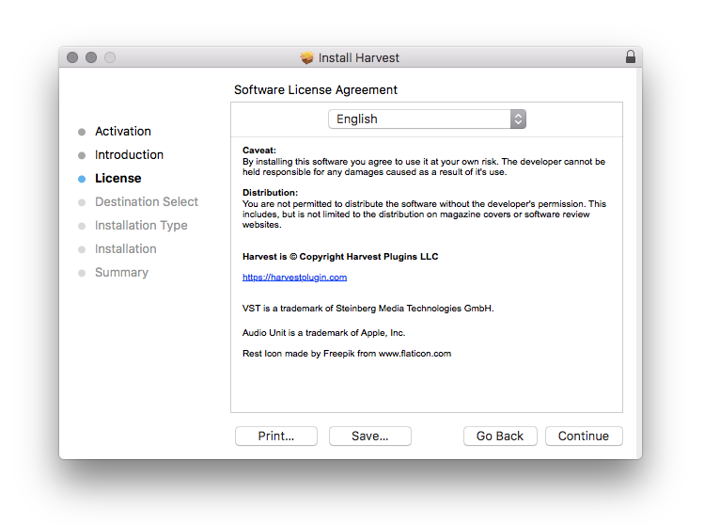Viewport: 704px width, 524px height.
Task: Click the Destination Select step
Action: tap(147, 201)
